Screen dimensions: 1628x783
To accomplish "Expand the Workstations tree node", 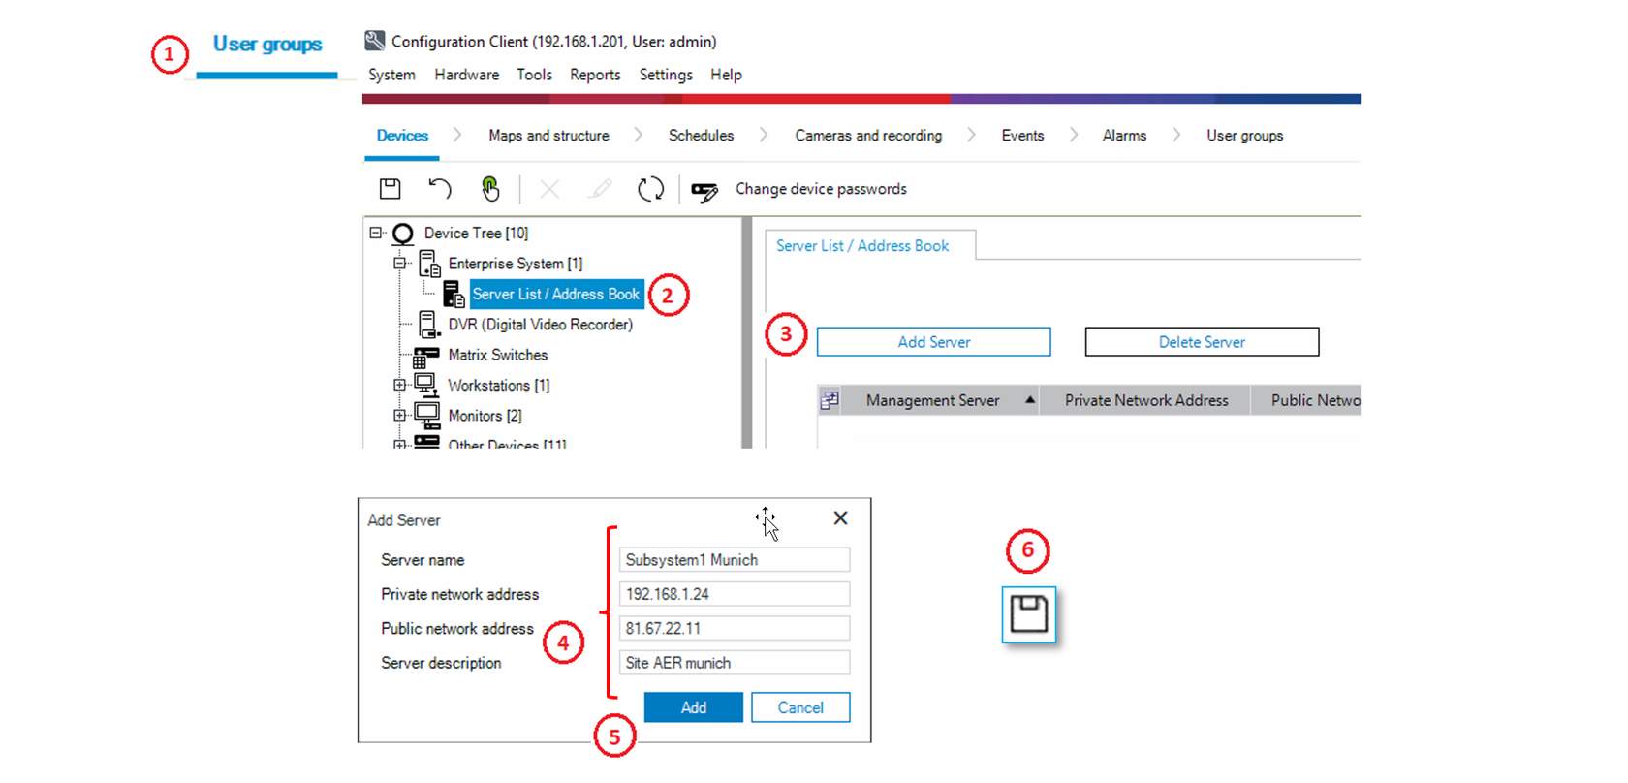I will click(399, 386).
